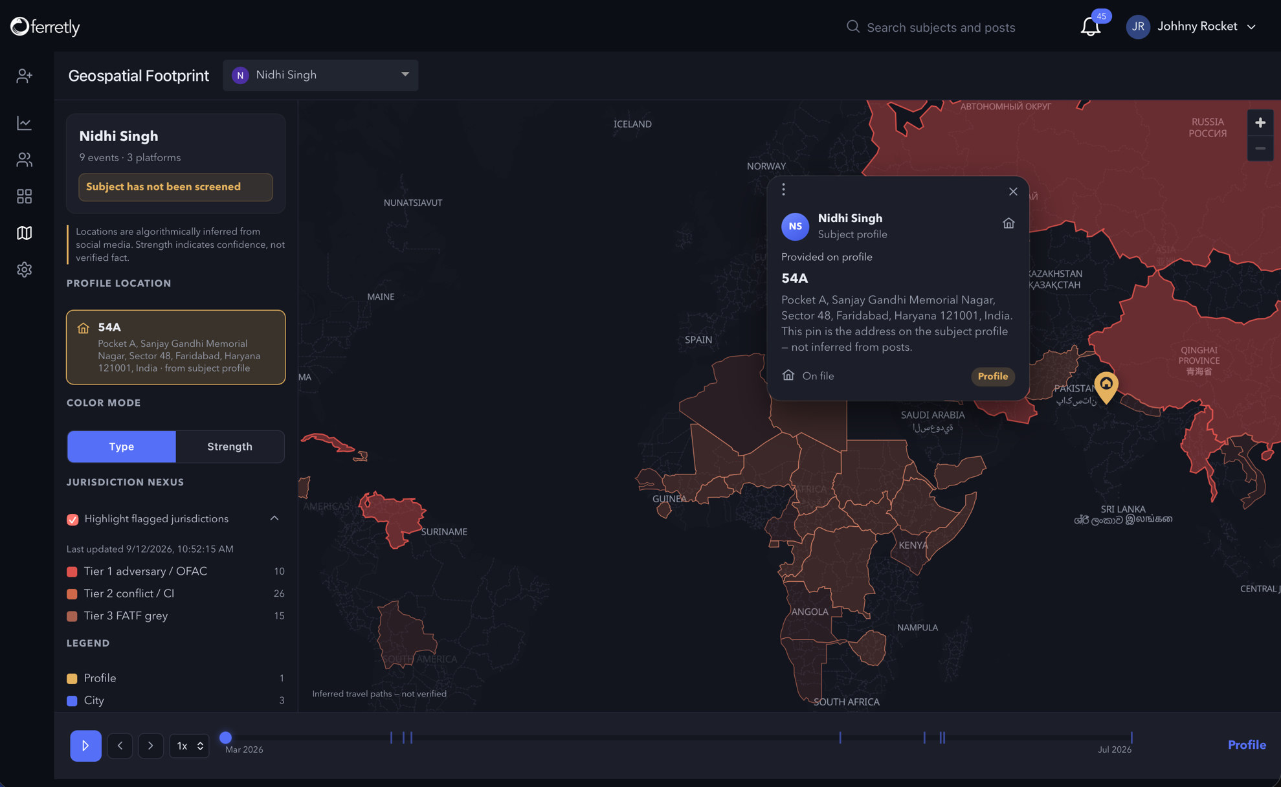This screenshot has width=1281, height=787.
Task: Click the search magnifier icon
Action: (x=853, y=27)
